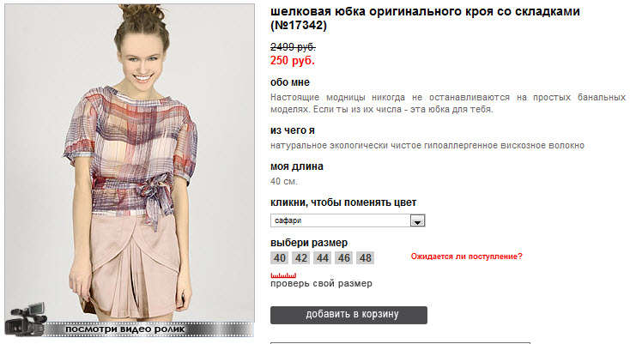
Task: Click the crossed-out 2499 руб. price
Action: click(x=293, y=47)
